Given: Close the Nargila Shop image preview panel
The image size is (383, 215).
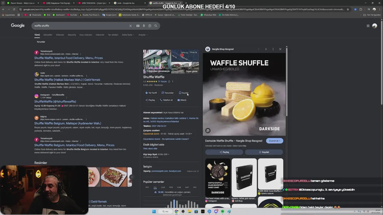Looking at the screenshot, I should (280, 49).
